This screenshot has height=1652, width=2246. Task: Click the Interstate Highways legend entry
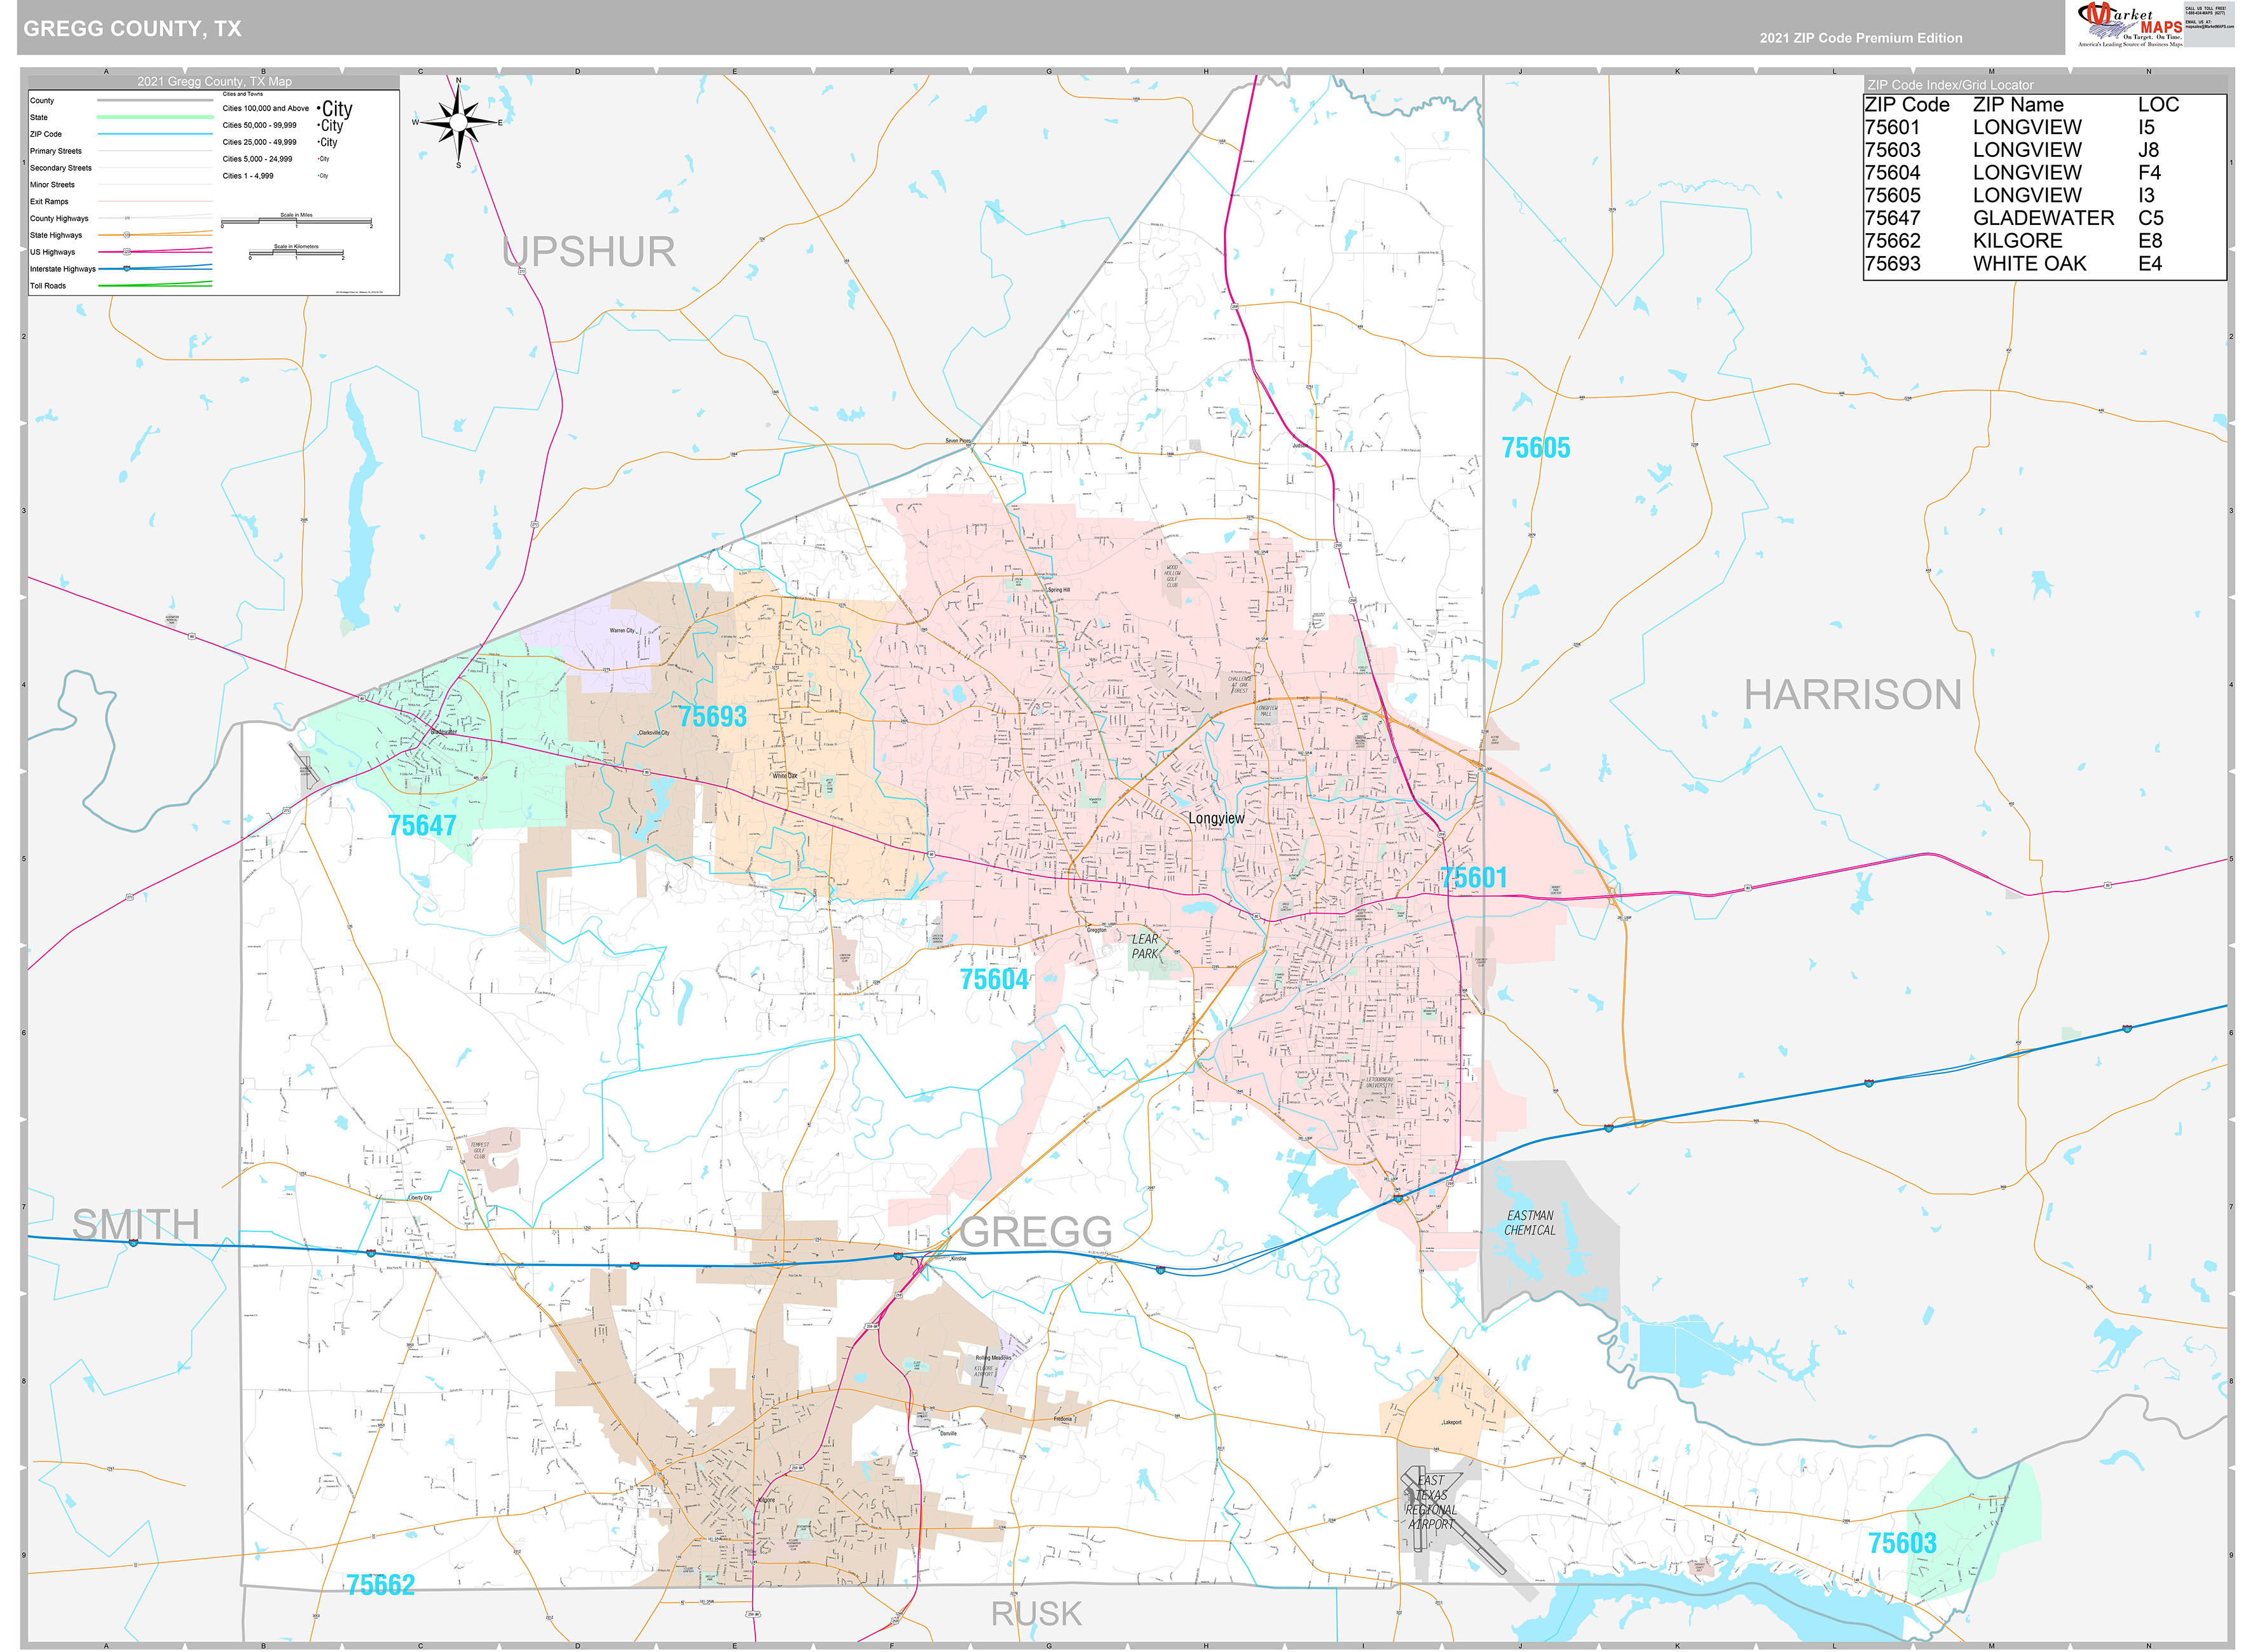(62, 269)
